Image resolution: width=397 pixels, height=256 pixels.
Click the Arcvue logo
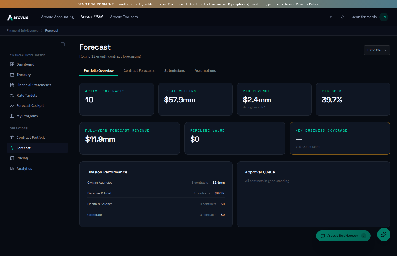click(18, 17)
